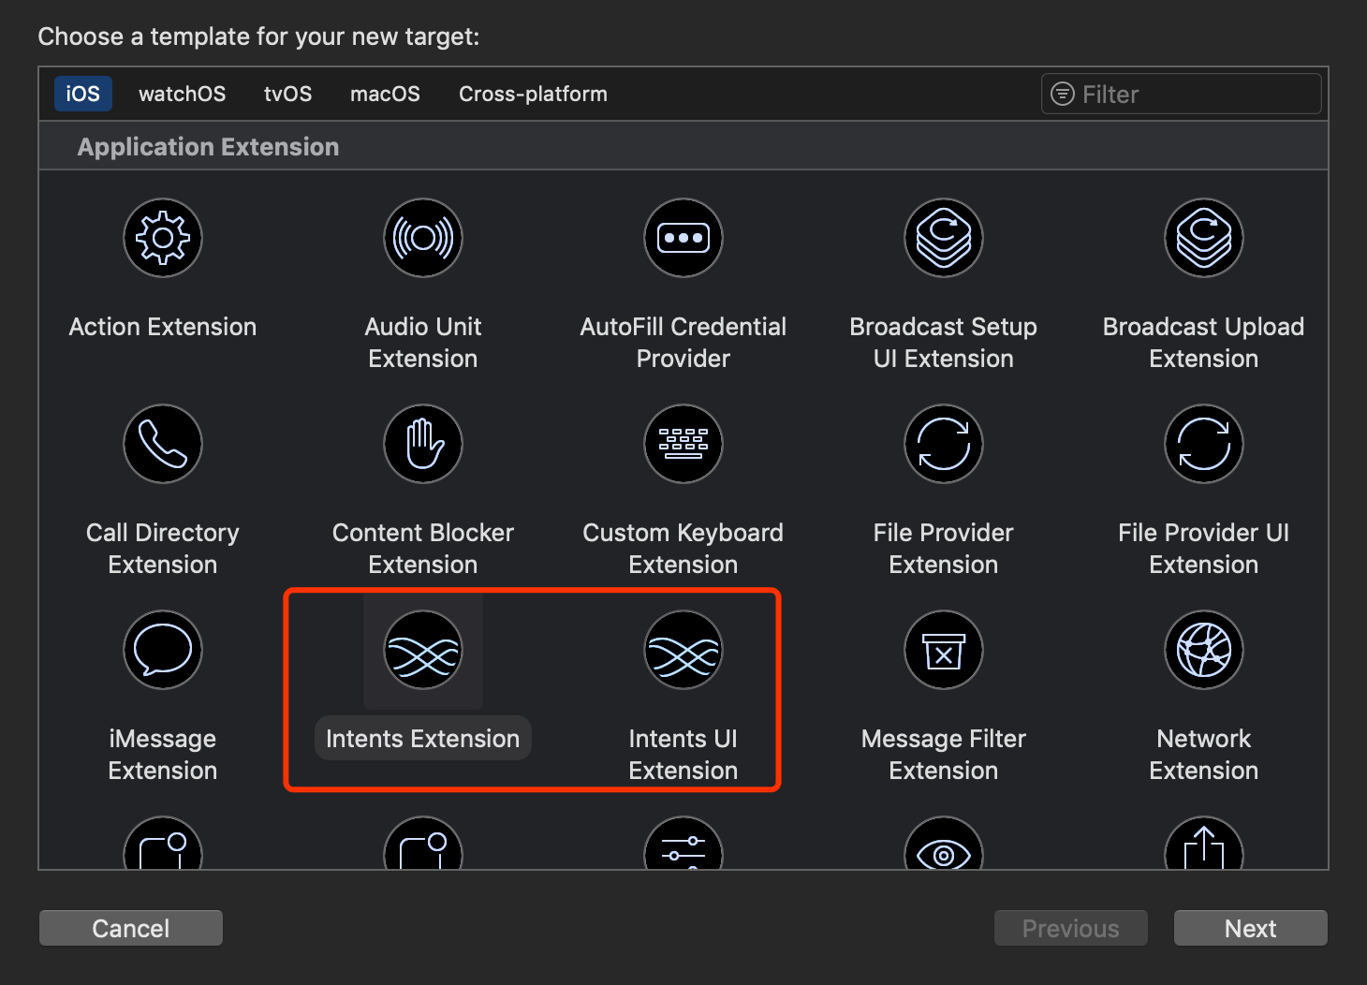Choose Broadcast Upload Extension template icon
The image size is (1367, 985).
[1204, 238]
